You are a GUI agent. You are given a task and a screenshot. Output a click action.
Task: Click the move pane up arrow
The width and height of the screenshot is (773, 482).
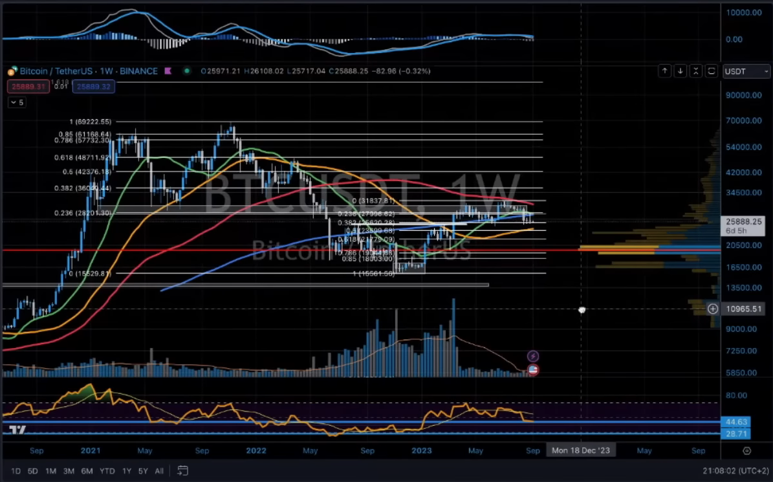pyautogui.click(x=665, y=71)
